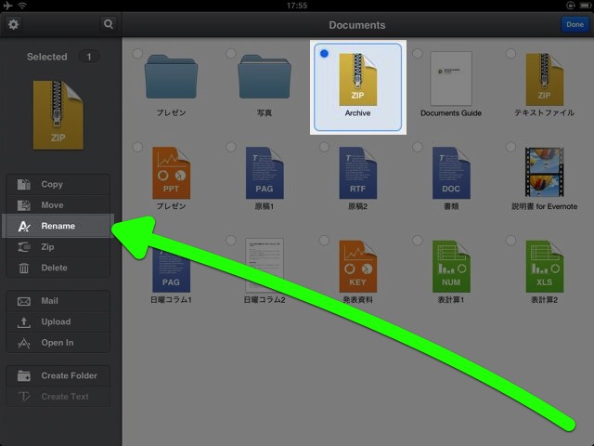
Task: Select the 表計算1 radio circle
Action: 418,240
